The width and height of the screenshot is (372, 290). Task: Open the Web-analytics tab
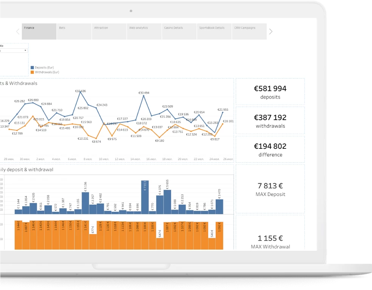pyautogui.click(x=144, y=31)
